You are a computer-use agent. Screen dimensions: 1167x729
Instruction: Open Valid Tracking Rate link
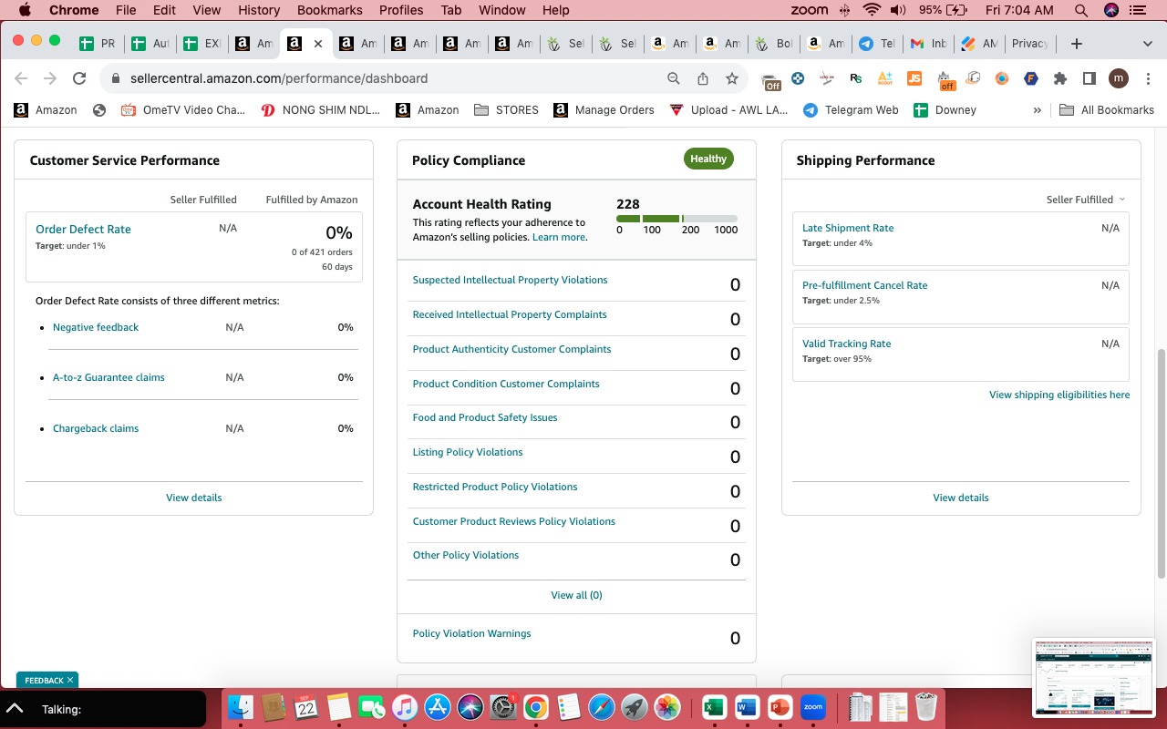(846, 344)
